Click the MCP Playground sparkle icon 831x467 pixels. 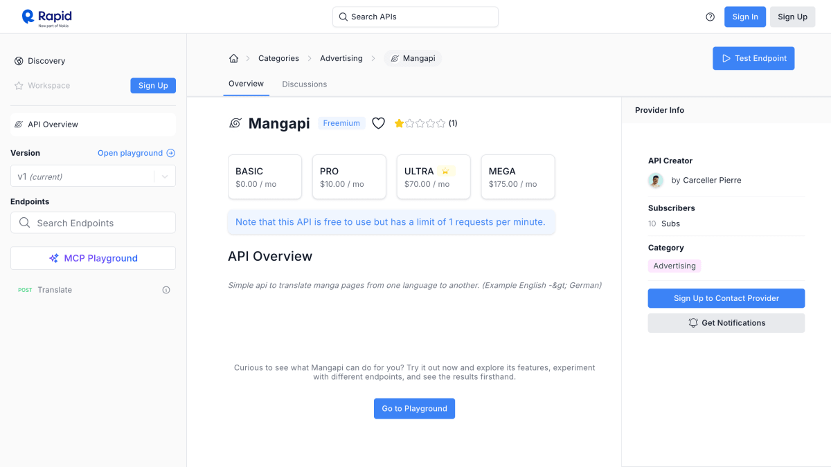[x=54, y=258]
